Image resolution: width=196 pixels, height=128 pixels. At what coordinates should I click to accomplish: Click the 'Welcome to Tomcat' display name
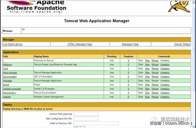coord(44,61)
